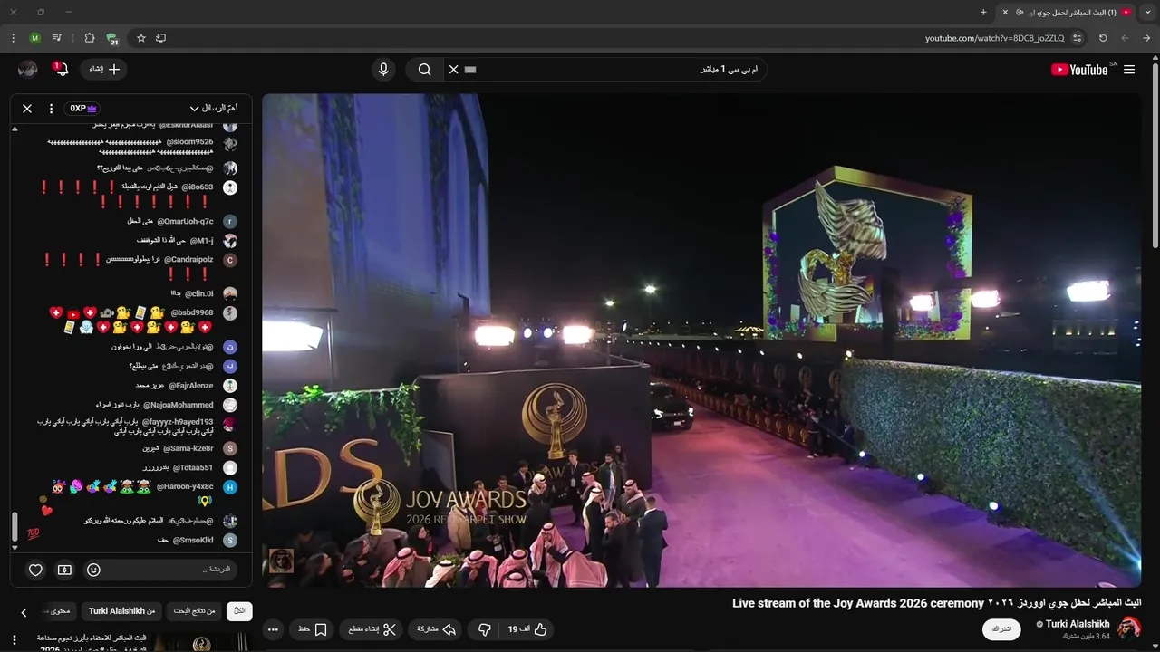
Task: Like the video with thumbs up
Action: pos(528,629)
